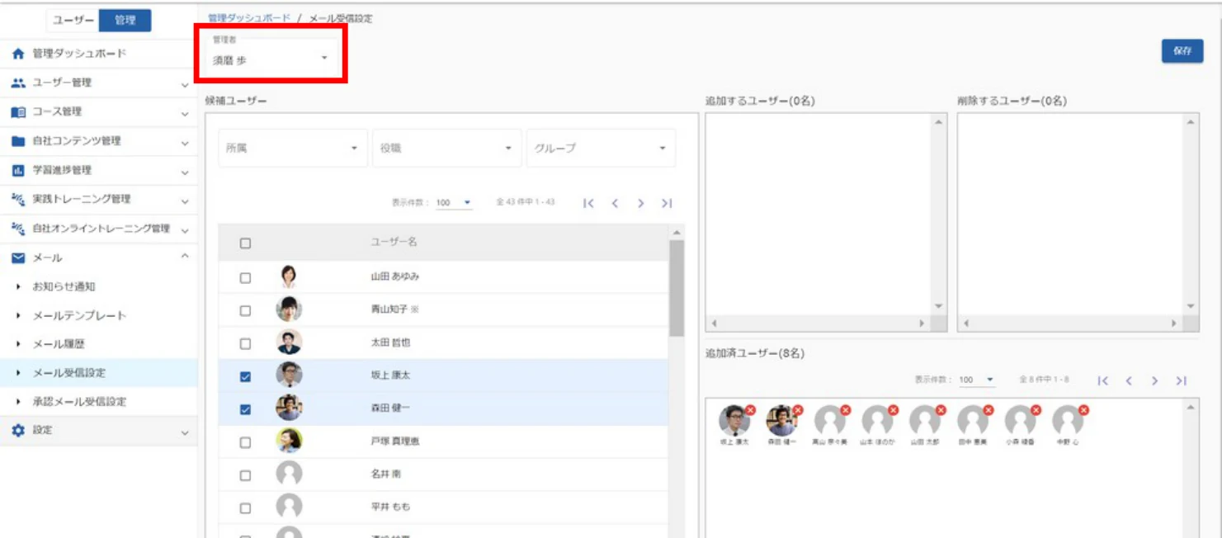This screenshot has height=538, width=1222.
Task: Remove added user 中野 心 with red X
Action: coord(1083,410)
